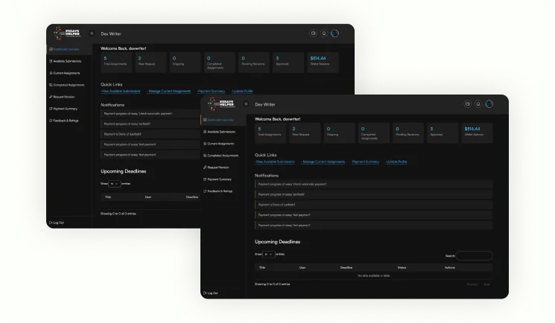
Task: Click the Wallet Balance card in front window
Action: point(477,132)
